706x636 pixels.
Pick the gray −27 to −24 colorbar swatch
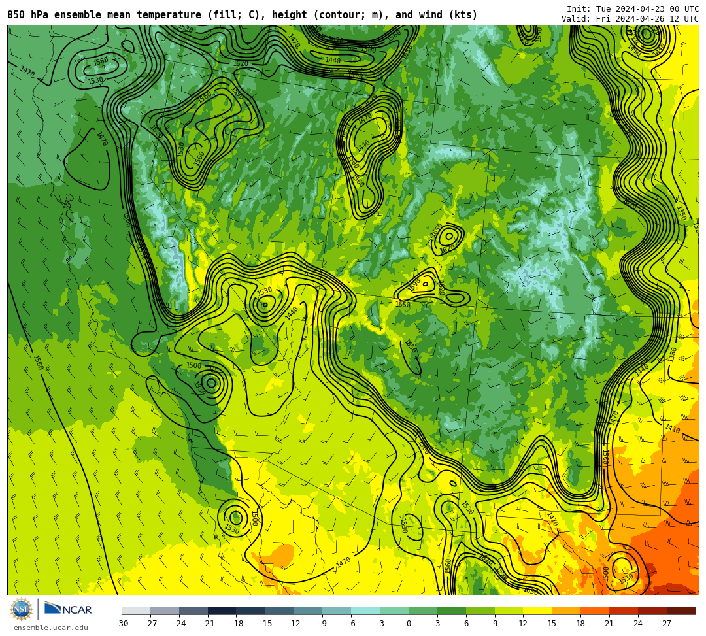[x=165, y=611]
